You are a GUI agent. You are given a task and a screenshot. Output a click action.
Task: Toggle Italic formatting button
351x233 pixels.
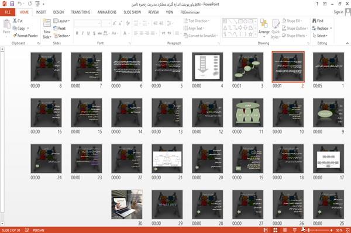point(82,33)
